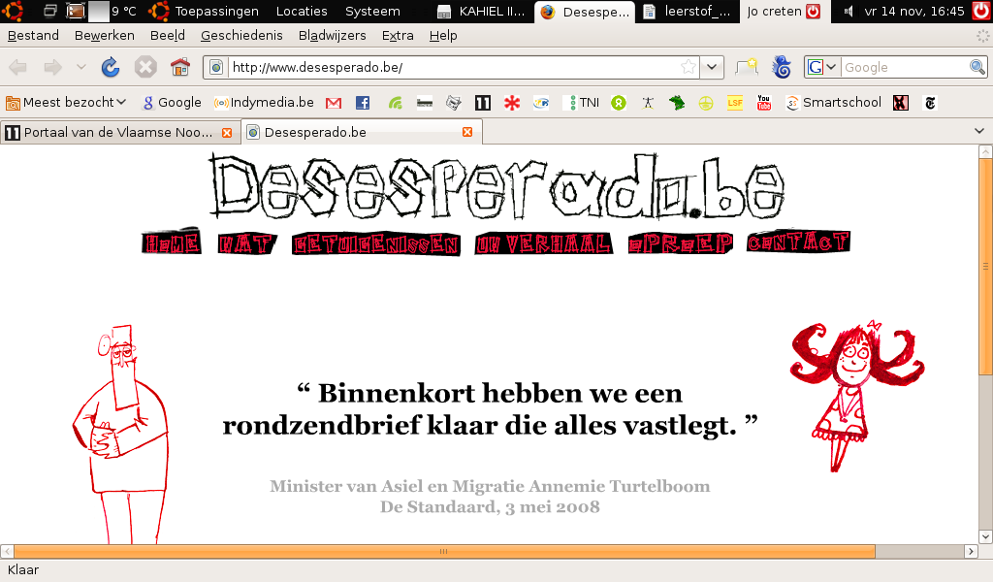Open the Beeld menu
This screenshot has height=582, width=993.
pyautogui.click(x=168, y=36)
